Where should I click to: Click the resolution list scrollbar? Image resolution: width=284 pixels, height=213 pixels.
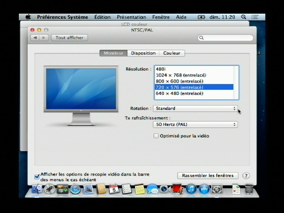pos(236,82)
